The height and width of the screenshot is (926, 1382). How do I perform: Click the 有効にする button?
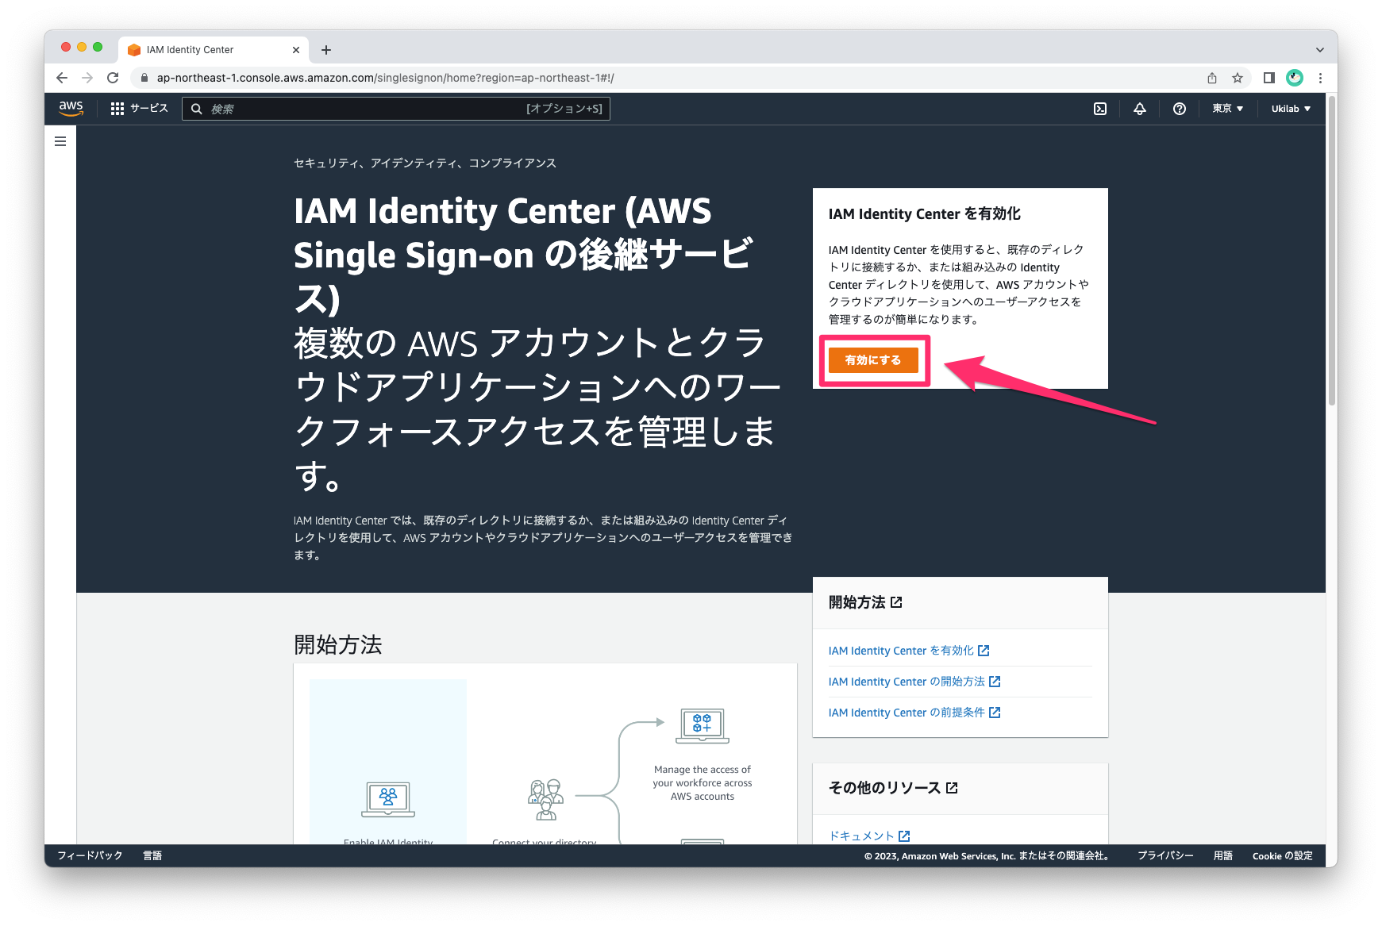click(x=873, y=360)
